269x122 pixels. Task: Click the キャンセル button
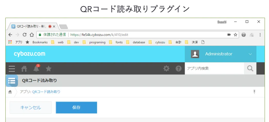pos(31,108)
